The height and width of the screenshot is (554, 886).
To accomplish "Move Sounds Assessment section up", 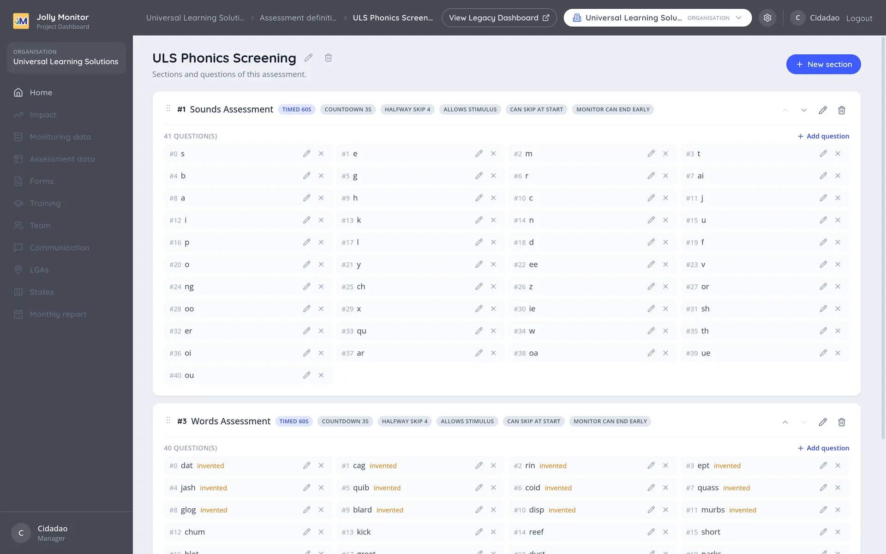I will (785, 110).
